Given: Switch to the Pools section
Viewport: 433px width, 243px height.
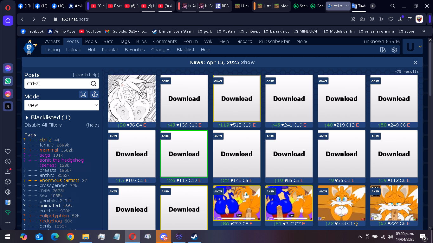Looking at the screenshot, I should [91, 41].
